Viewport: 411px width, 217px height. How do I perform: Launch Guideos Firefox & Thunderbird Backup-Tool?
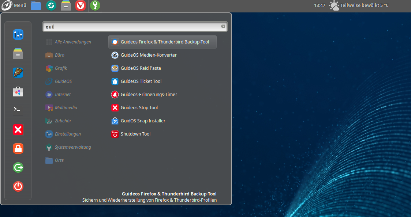[162, 42]
